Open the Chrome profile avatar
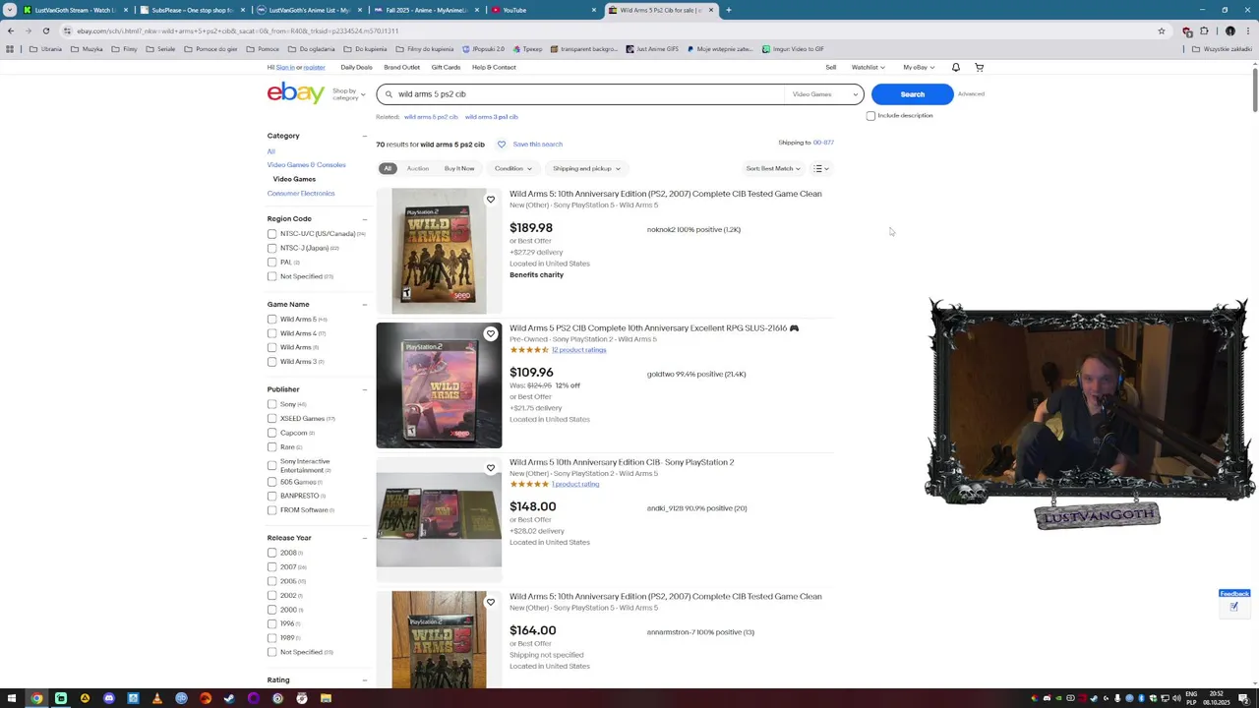This screenshot has width=1259, height=708. coord(1229,30)
